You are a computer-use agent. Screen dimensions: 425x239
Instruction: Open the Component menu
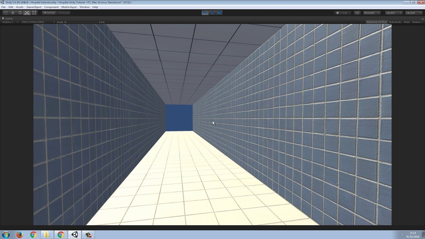[x=51, y=7]
